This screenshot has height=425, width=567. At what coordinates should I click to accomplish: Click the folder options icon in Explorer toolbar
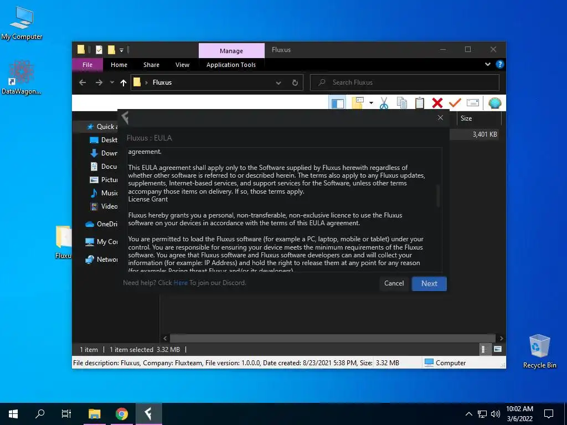tap(358, 103)
